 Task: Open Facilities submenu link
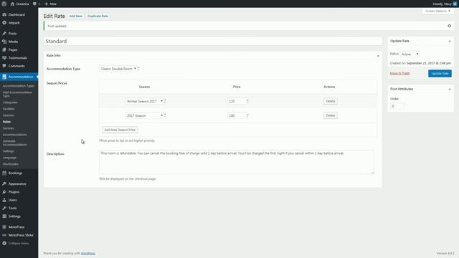tap(9, 109)
